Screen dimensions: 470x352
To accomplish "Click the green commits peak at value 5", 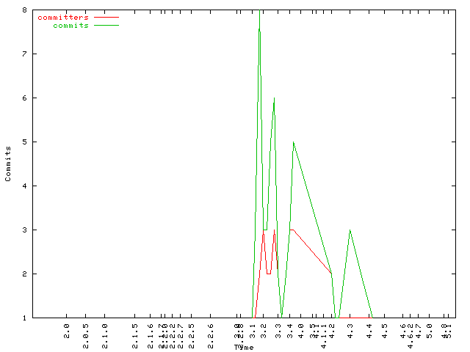I will pos(293,142).
